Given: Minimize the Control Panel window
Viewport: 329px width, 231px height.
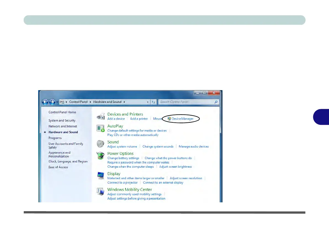Looking at the screenshot, I should 197,93.
